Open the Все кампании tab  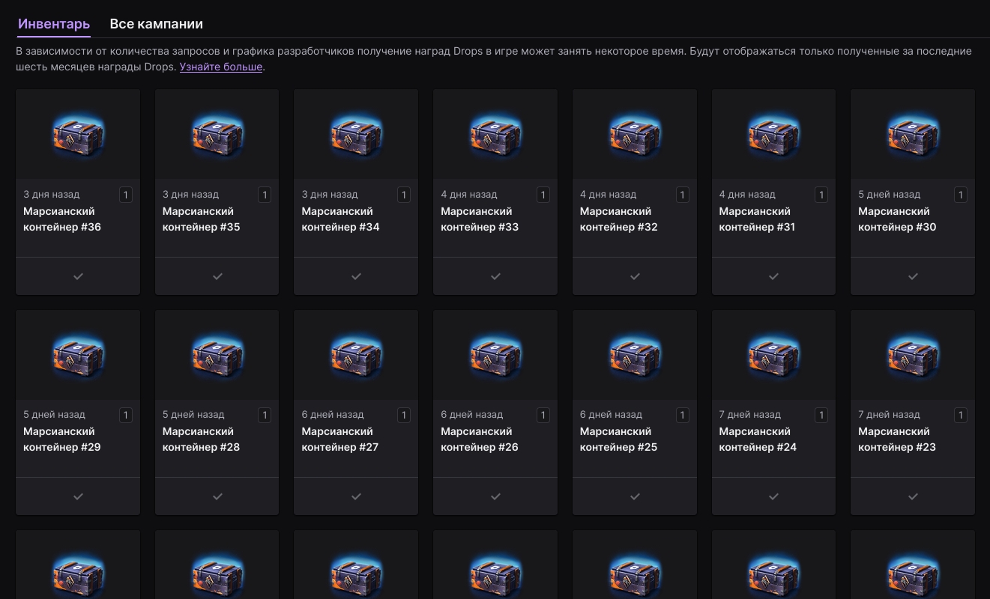pos(156,24)
